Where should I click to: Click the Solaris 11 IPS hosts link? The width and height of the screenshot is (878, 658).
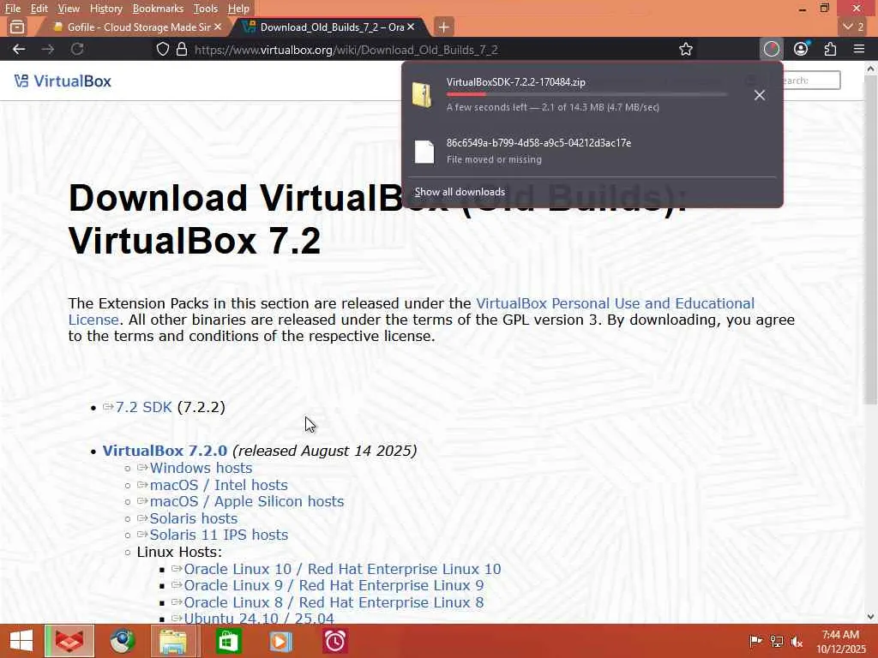coord(219,535)
